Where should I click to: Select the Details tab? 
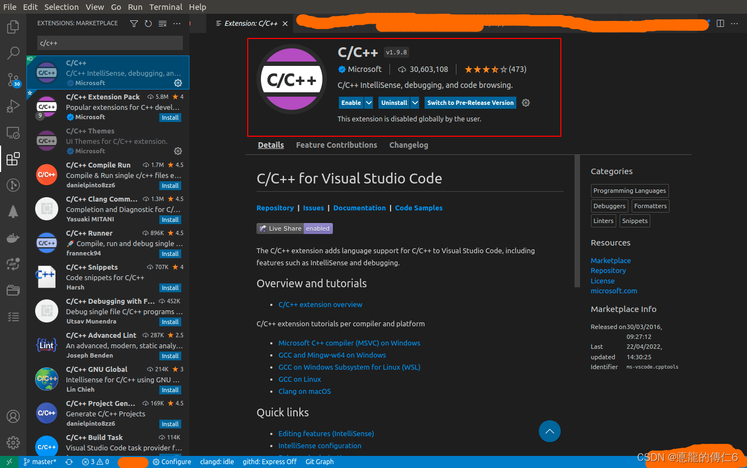[271, 145]
